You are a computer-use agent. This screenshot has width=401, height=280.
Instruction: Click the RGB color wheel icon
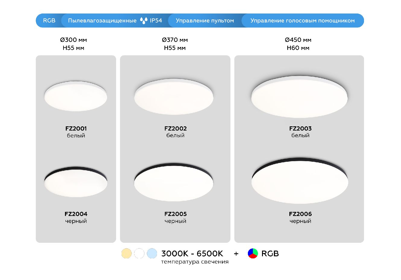[253, 254]
